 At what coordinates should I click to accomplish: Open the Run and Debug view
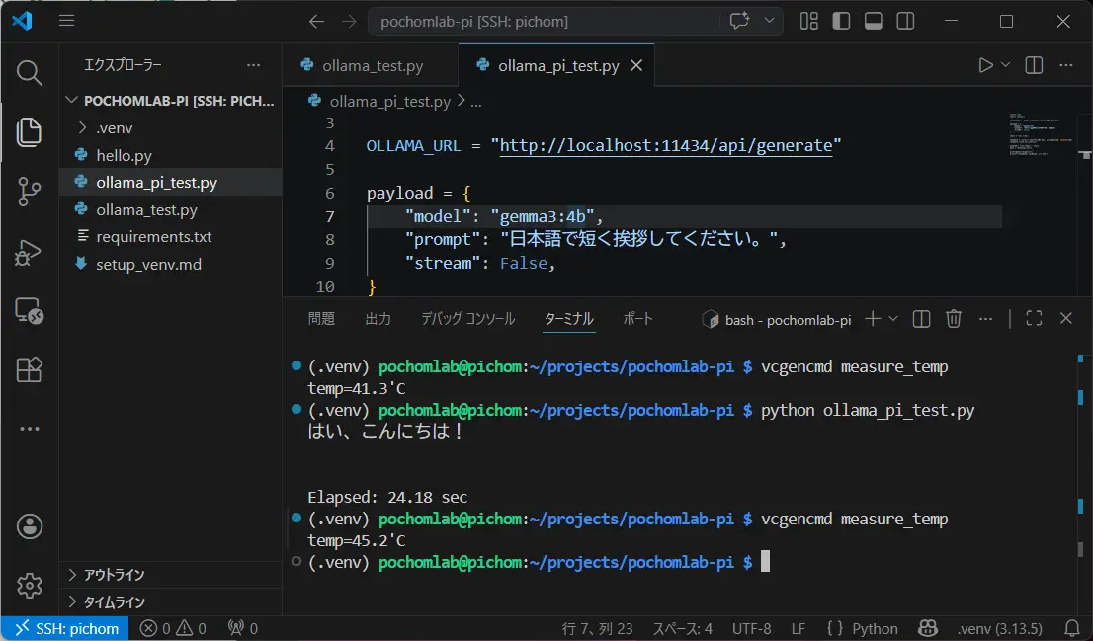[x=29, y=252]
